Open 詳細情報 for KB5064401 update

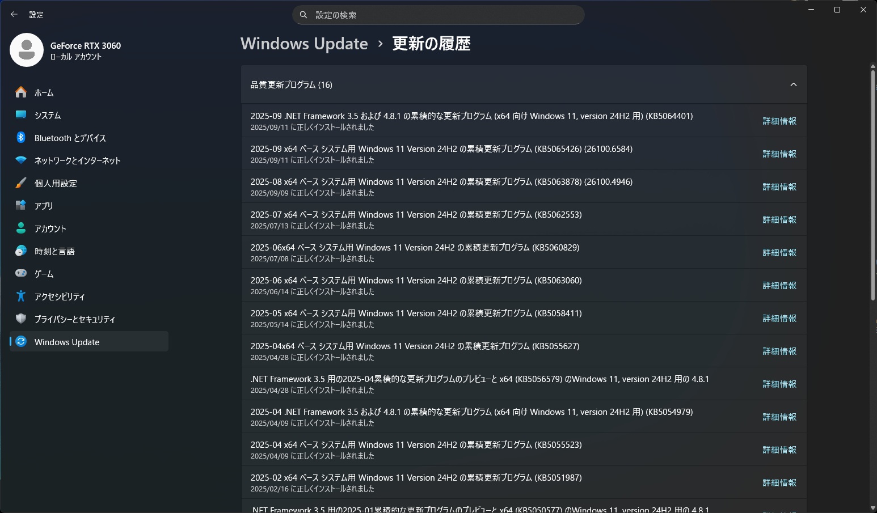[779, 121]
